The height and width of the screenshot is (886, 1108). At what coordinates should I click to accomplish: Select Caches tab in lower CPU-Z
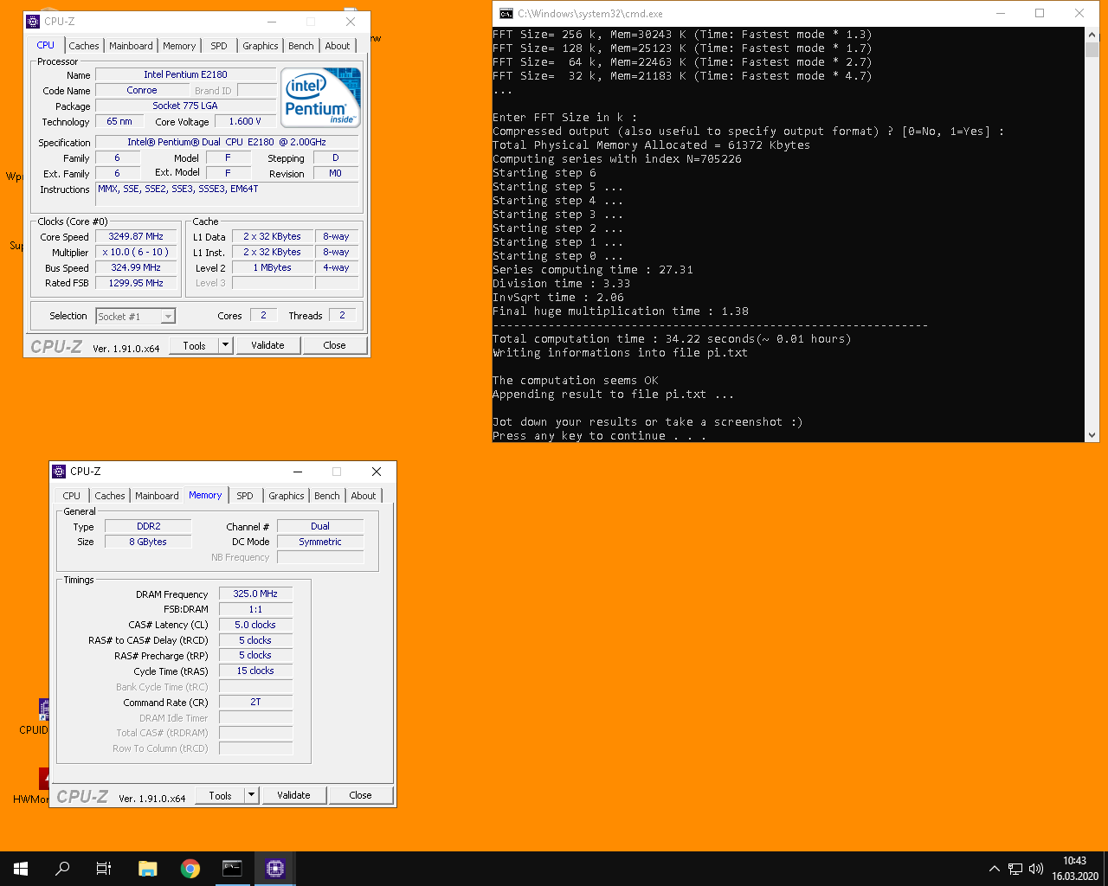(x=110, y=496)
